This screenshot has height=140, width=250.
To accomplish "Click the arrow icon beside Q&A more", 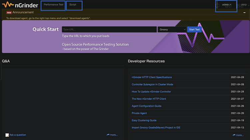I will (108, 135).
